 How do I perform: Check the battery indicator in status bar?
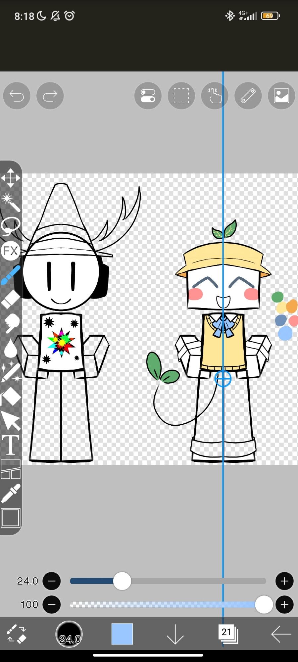[x=271, y=16]
